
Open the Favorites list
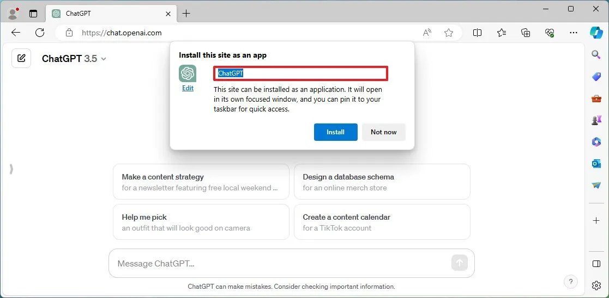502,33
